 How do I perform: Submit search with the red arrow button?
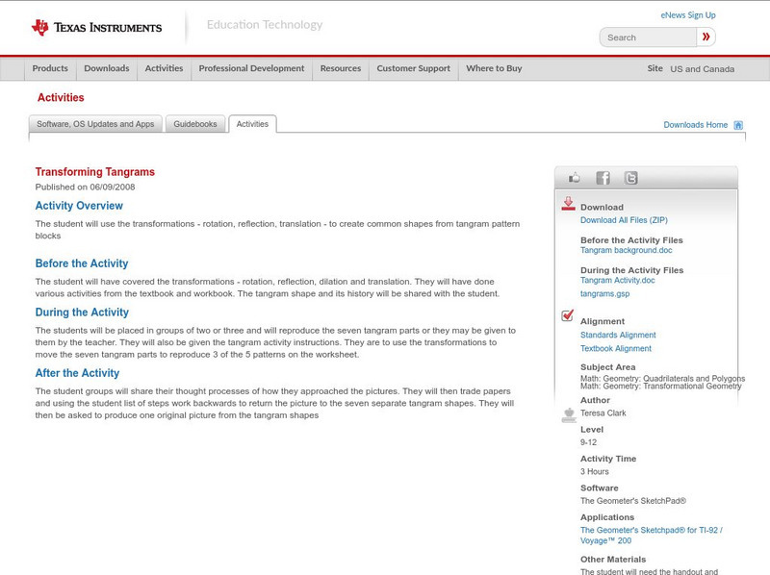click(x=706, y=37)
